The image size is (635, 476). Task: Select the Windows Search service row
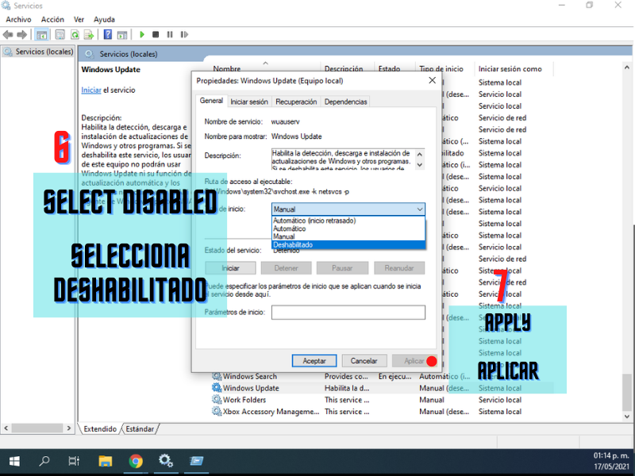[382, 376]
